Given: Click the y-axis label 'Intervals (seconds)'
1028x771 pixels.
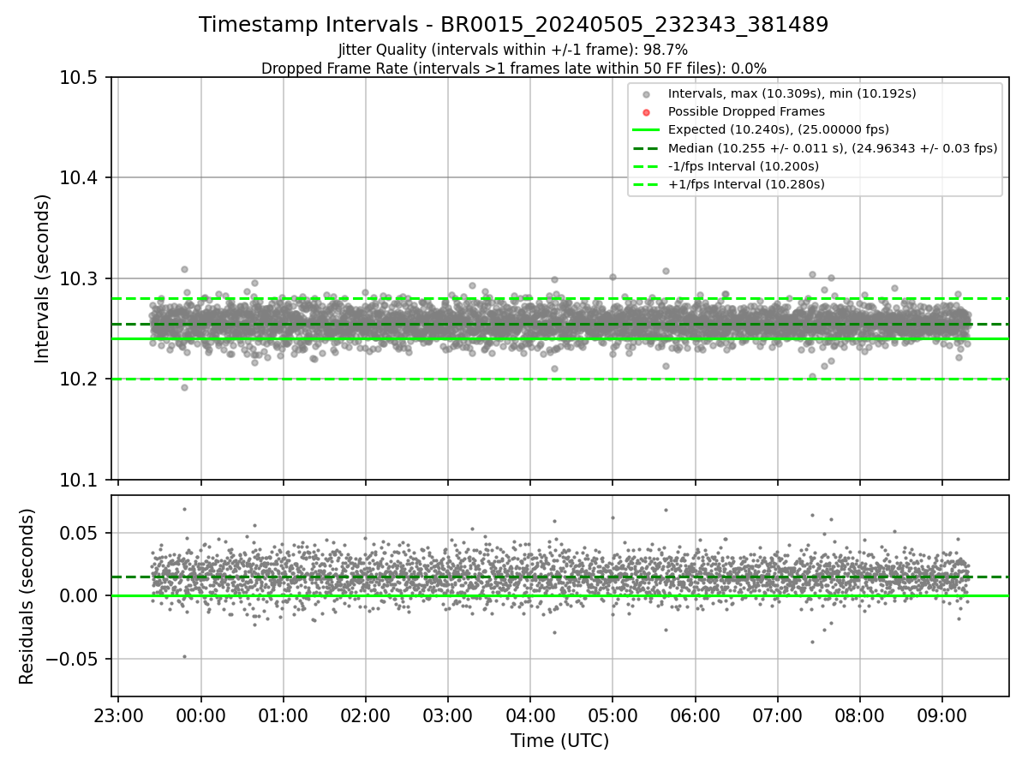Looking at the screenshot, I should coord(43,278).
